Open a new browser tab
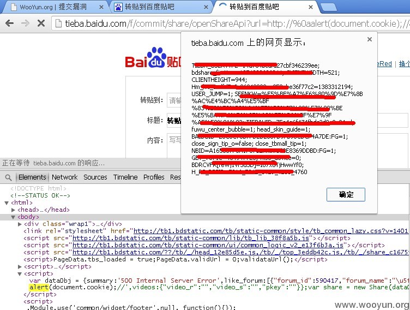 click(328, 8)
